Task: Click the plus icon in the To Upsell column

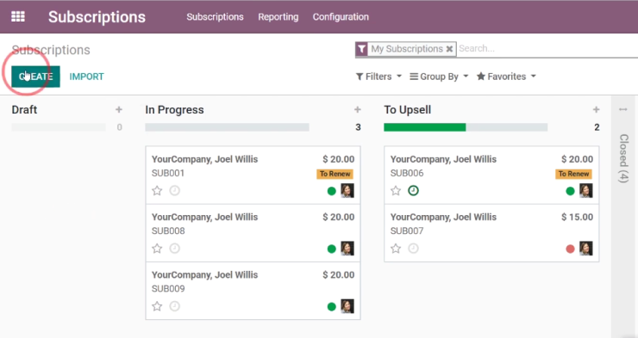Action: coord(596,109)
